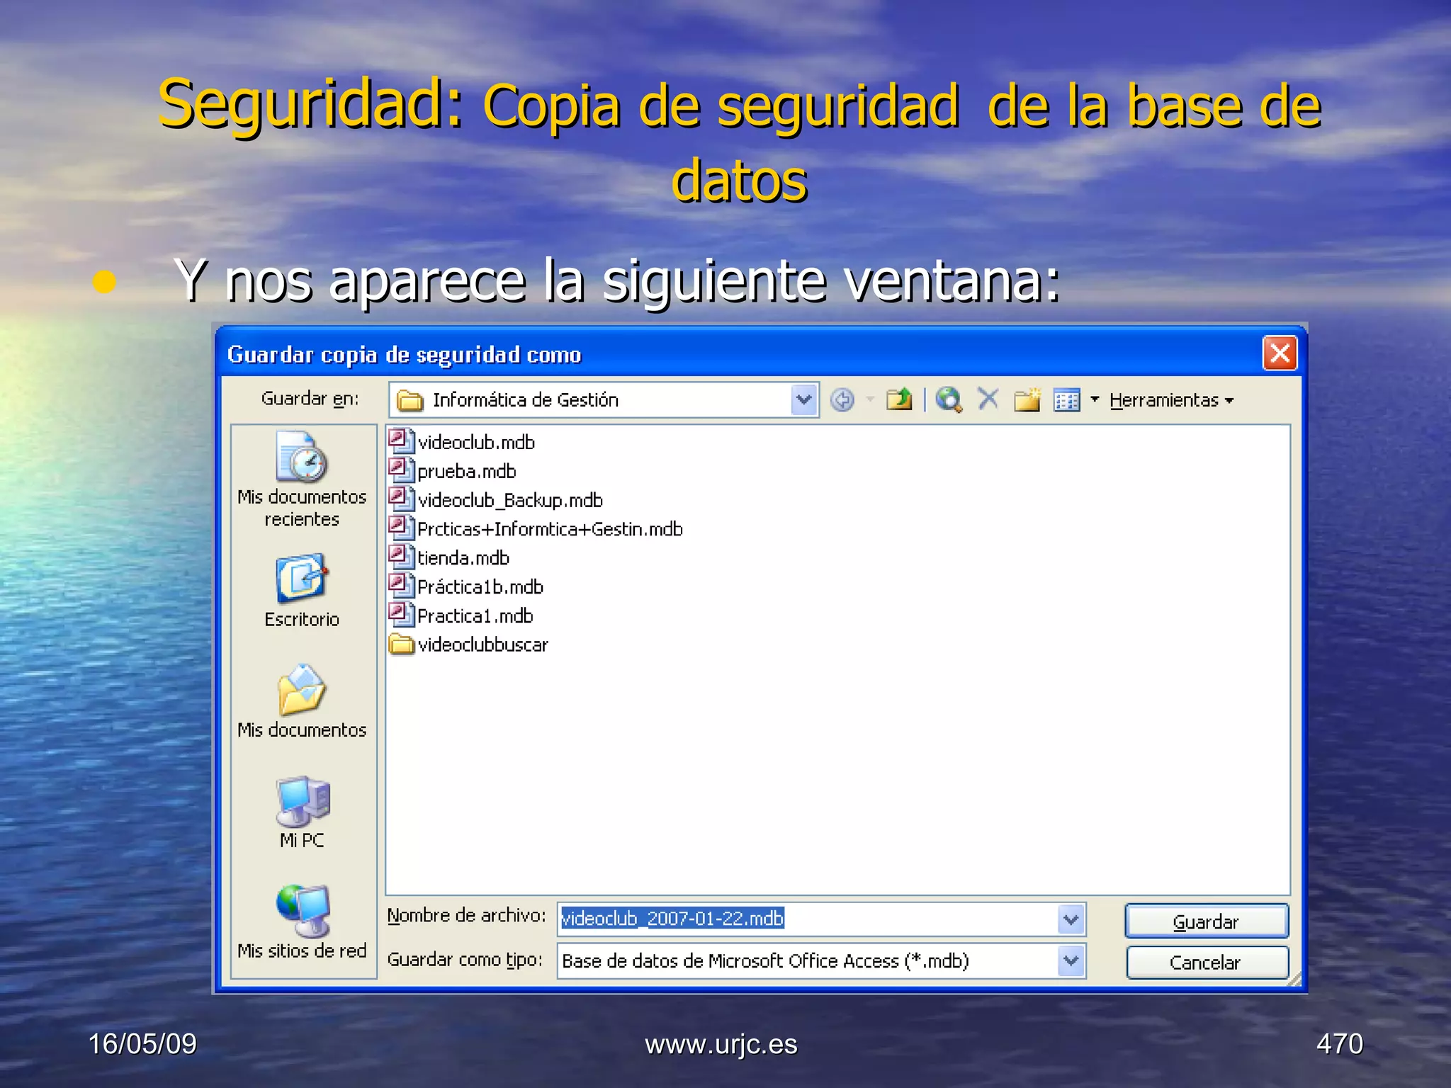Image resolution: width=1451 pixels, height=1088 pixels.
Task: Click the Back navigation arrow icon
Action: point(842,400)
